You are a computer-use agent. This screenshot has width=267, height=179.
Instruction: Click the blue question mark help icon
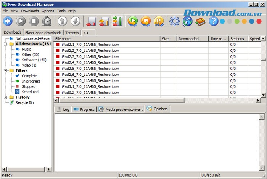pos(214,21)
